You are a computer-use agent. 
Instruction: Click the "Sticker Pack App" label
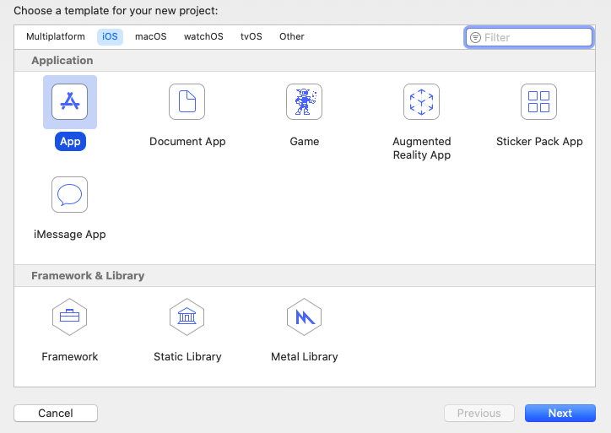(x=539, y=142)
